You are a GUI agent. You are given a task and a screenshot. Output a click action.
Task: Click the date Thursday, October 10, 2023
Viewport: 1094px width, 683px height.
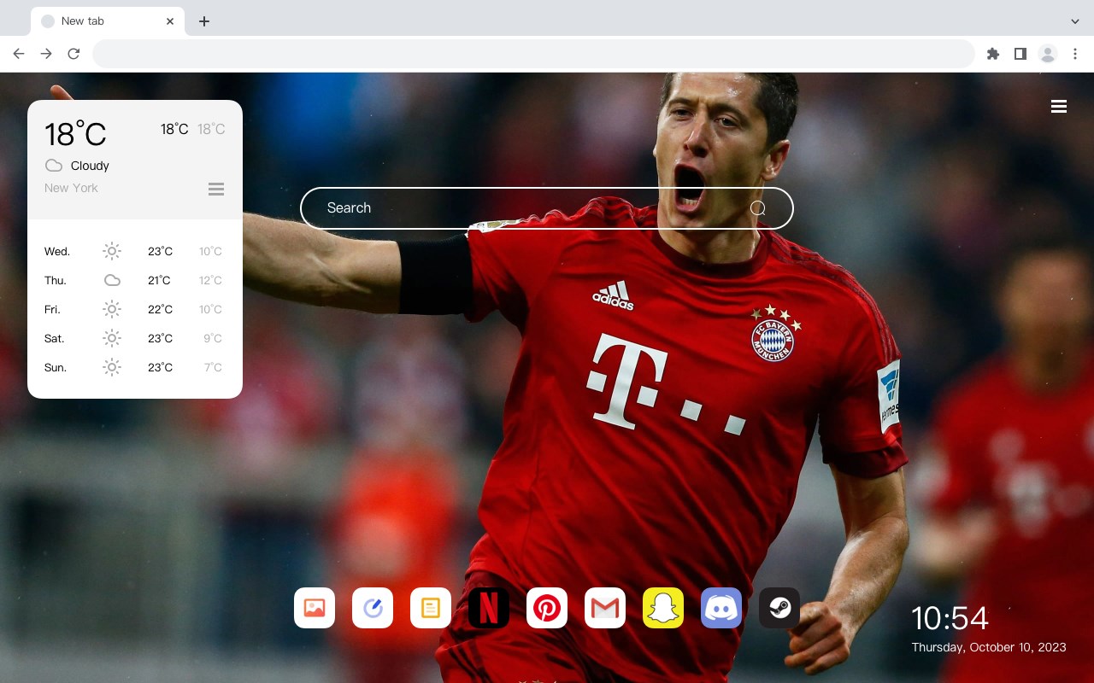pos(989,647)
